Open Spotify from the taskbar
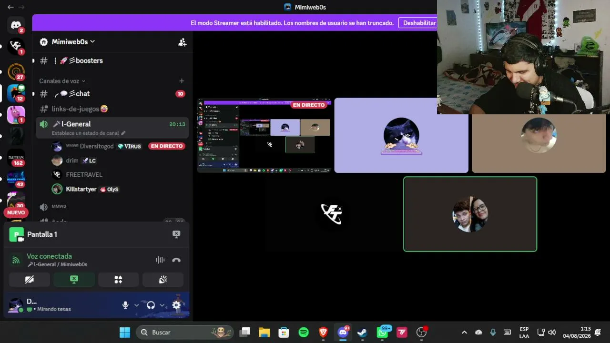This screenshot has height=343, width=610. 304,332
